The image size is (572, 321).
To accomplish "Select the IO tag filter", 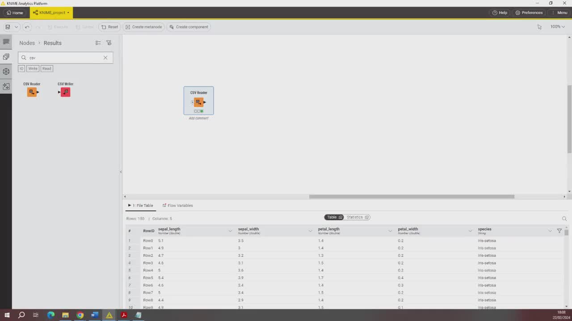I will point(21,68).
